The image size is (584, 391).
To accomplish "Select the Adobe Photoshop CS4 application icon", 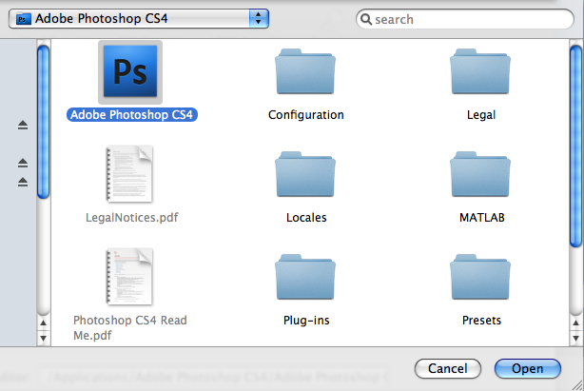I will [x=130, y=72].
